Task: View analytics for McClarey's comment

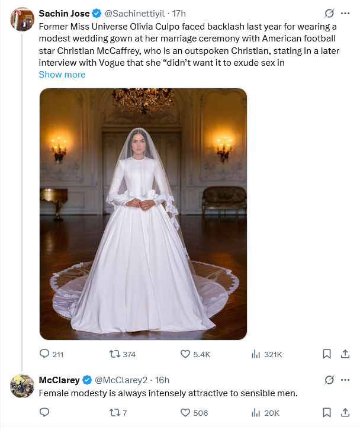Action: click(x=256, y=412)
